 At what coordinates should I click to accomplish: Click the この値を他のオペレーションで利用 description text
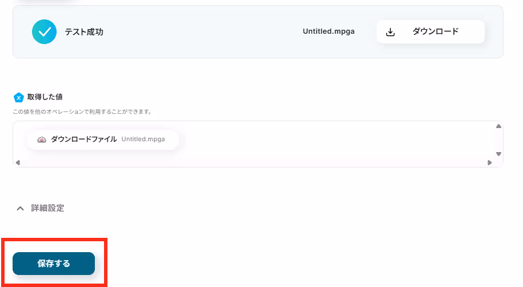[82, 112]
